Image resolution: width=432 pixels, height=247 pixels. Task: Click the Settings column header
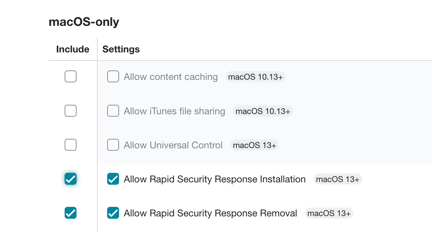121,49
